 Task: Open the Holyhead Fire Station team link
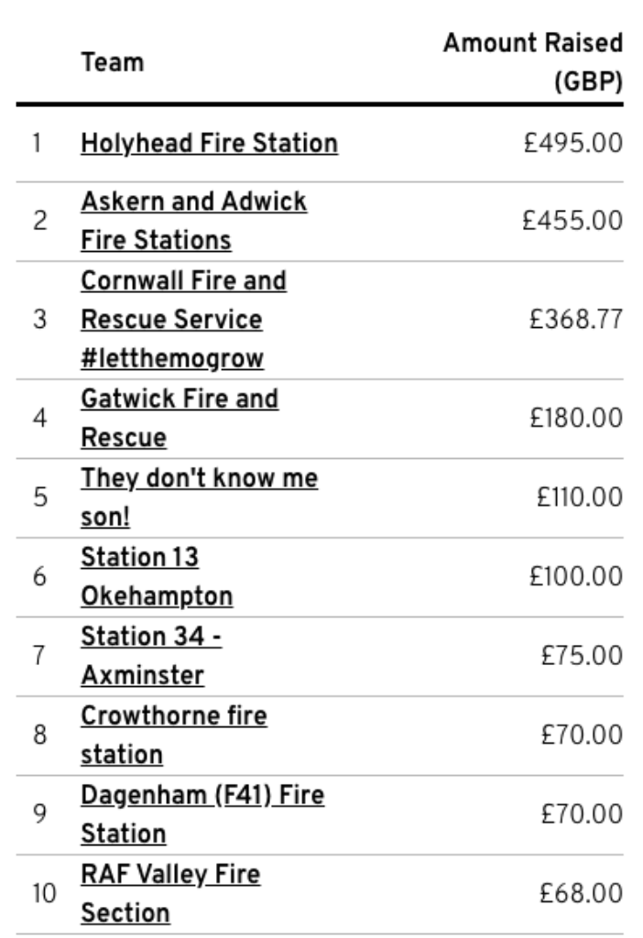pyautogui.click(x=210, y=144)
